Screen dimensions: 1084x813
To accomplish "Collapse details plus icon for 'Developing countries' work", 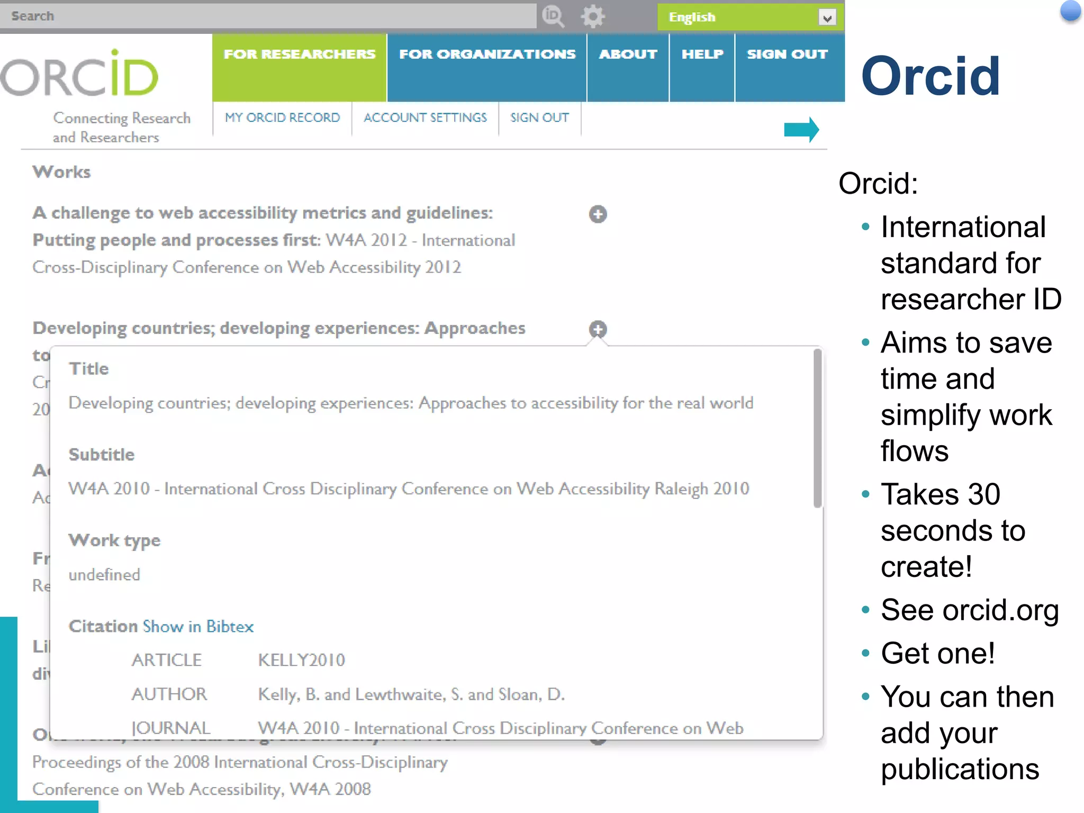I will pos(598,329).
